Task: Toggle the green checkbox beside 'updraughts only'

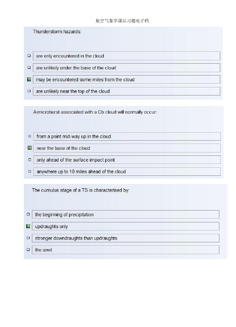Action: pyautogui.click(x=28, y=226)
